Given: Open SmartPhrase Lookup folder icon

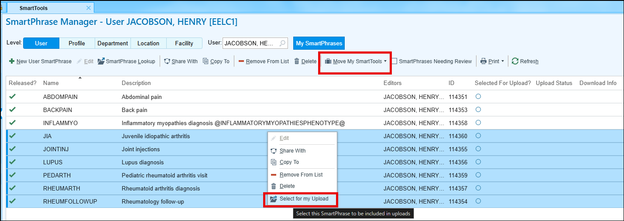Looking at the screenshot, I should pyautogui.click(x=101, y=61).
